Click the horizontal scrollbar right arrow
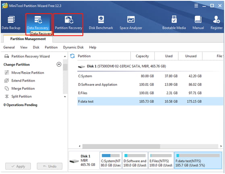The height and width of the screenshot is (174, 225). tap(221, 146)
